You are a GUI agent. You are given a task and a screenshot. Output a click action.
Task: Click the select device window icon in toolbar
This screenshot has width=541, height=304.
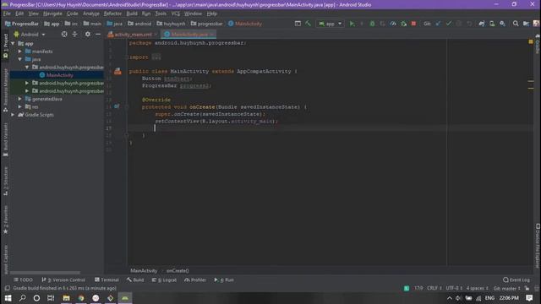tap(298, 24)
